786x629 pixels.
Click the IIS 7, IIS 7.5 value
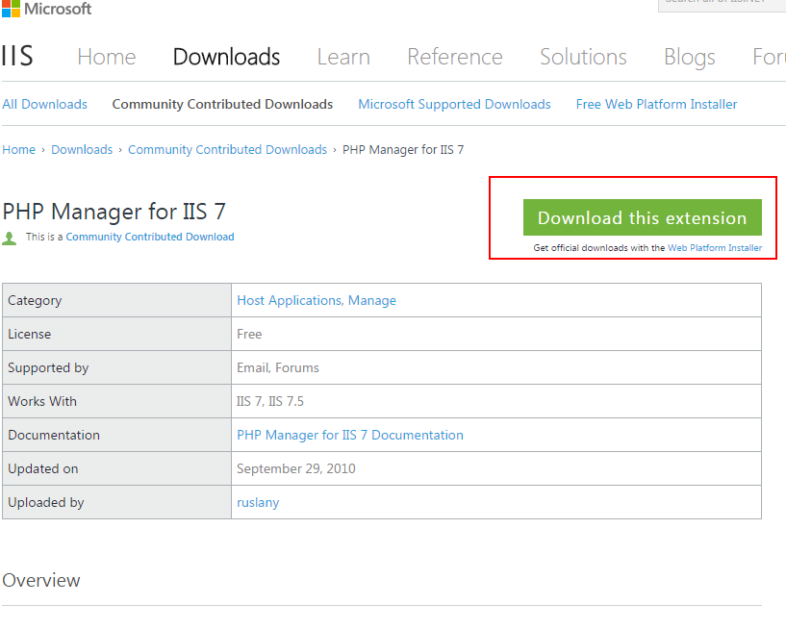(270, 401)
